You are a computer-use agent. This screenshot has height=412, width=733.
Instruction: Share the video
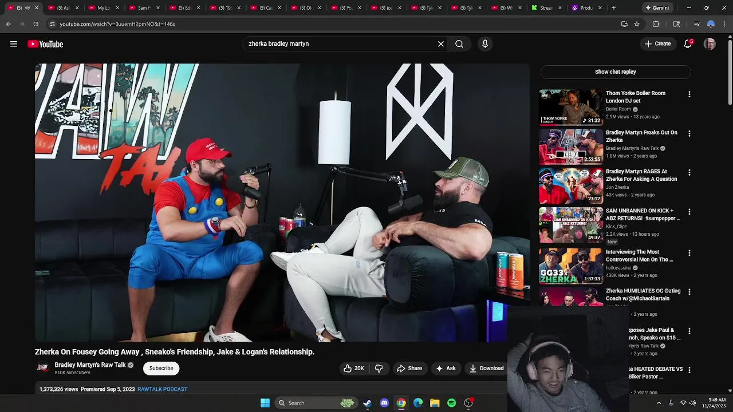(409, 368)
